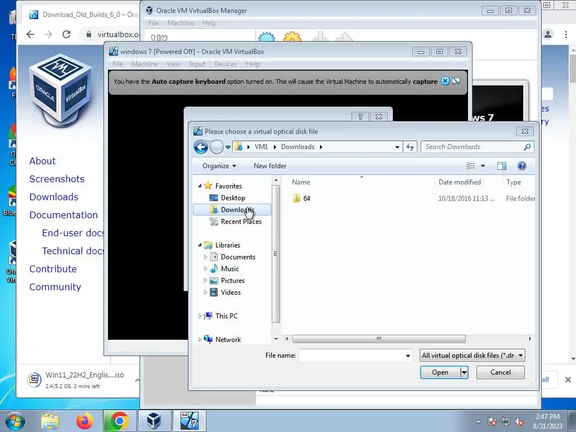
Task: Click the network icon in system tray
Action: [x=506, y=422]
